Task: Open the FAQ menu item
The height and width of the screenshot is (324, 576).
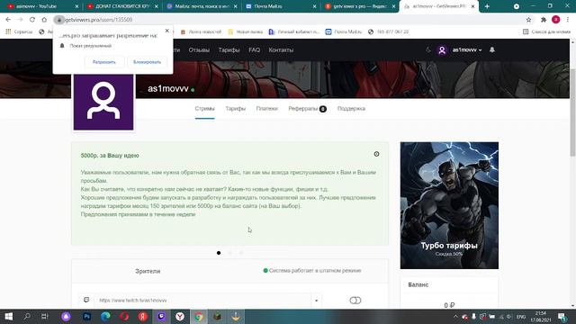Action: point(254,50)
